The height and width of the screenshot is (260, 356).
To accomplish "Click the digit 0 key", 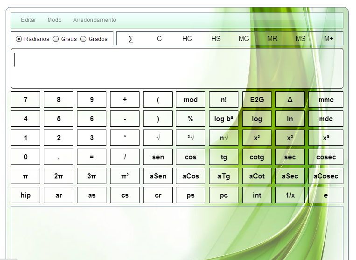I will click(x=25, y=157).
